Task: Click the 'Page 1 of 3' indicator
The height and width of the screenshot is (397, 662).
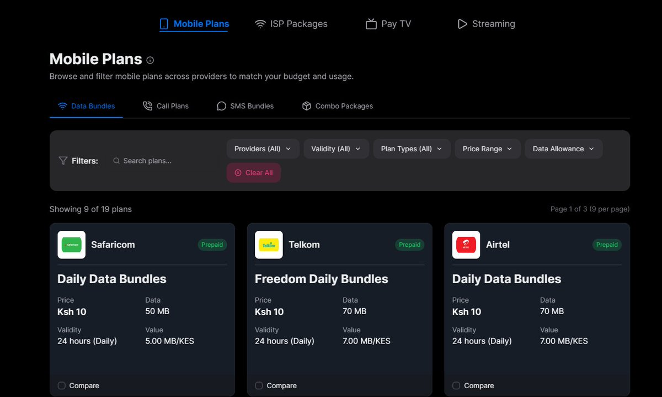Action: click(590, 209)
